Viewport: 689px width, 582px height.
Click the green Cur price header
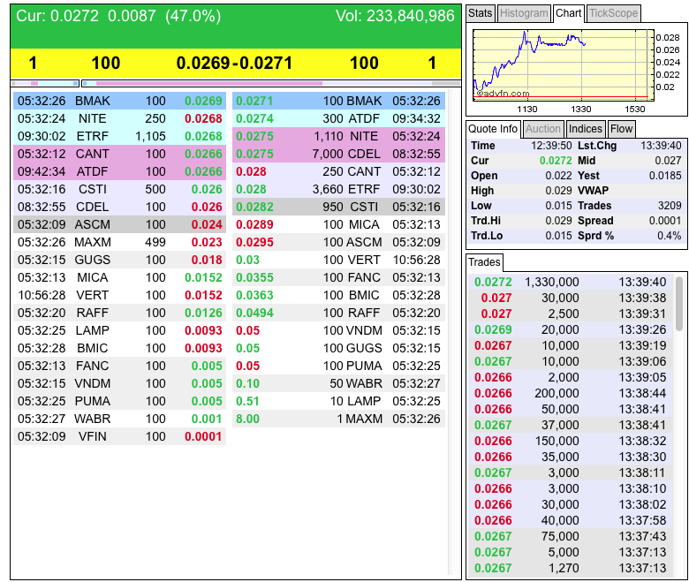(x=236, y=26)
